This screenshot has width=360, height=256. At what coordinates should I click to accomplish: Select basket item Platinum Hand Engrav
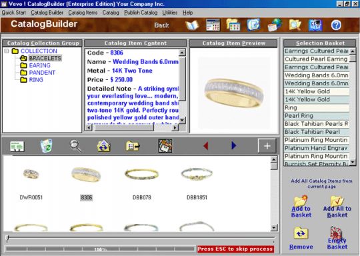[317, 148]
